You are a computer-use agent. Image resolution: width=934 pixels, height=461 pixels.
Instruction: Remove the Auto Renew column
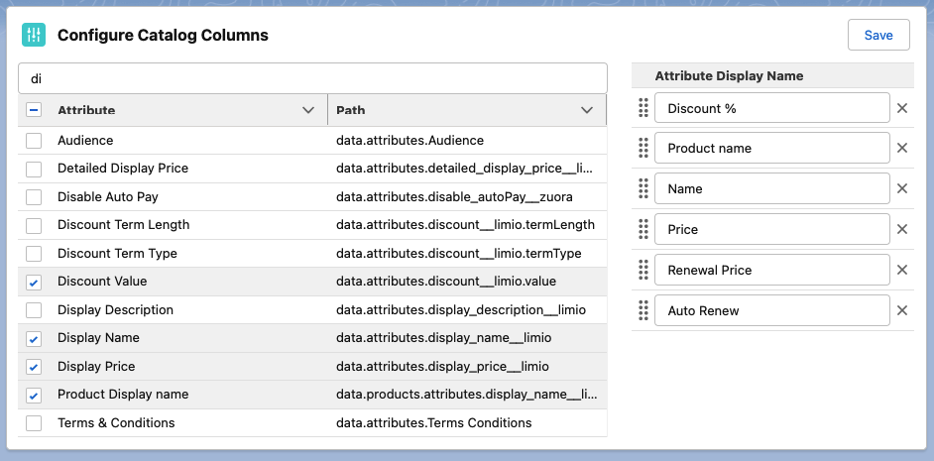click(x=902, y=310)
